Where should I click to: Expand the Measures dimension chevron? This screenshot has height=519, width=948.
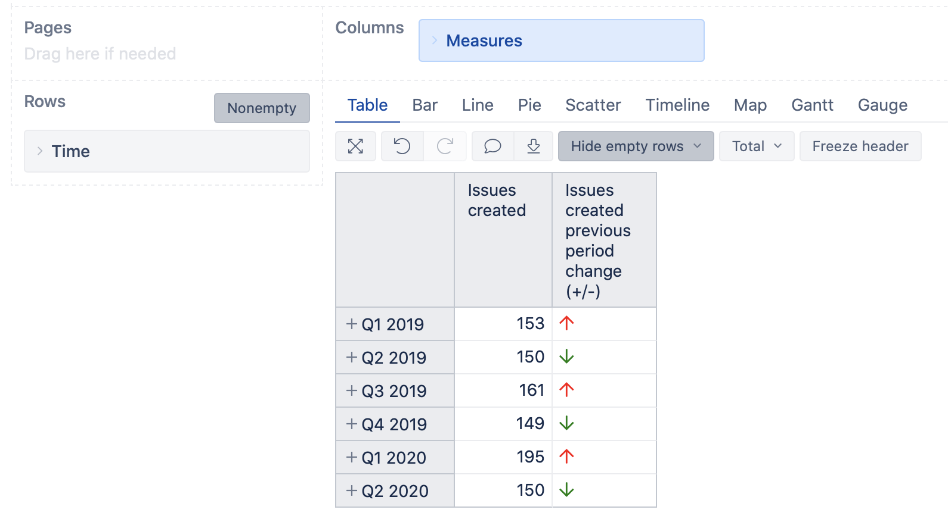coord(435,40)
